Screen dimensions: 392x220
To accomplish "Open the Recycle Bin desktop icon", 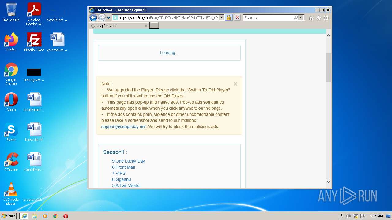I will point(11,12).
